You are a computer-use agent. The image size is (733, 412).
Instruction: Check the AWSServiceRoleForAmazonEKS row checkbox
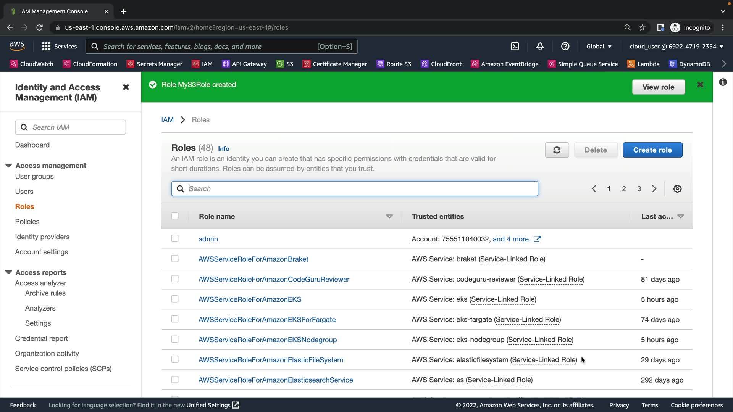point(175,299)
